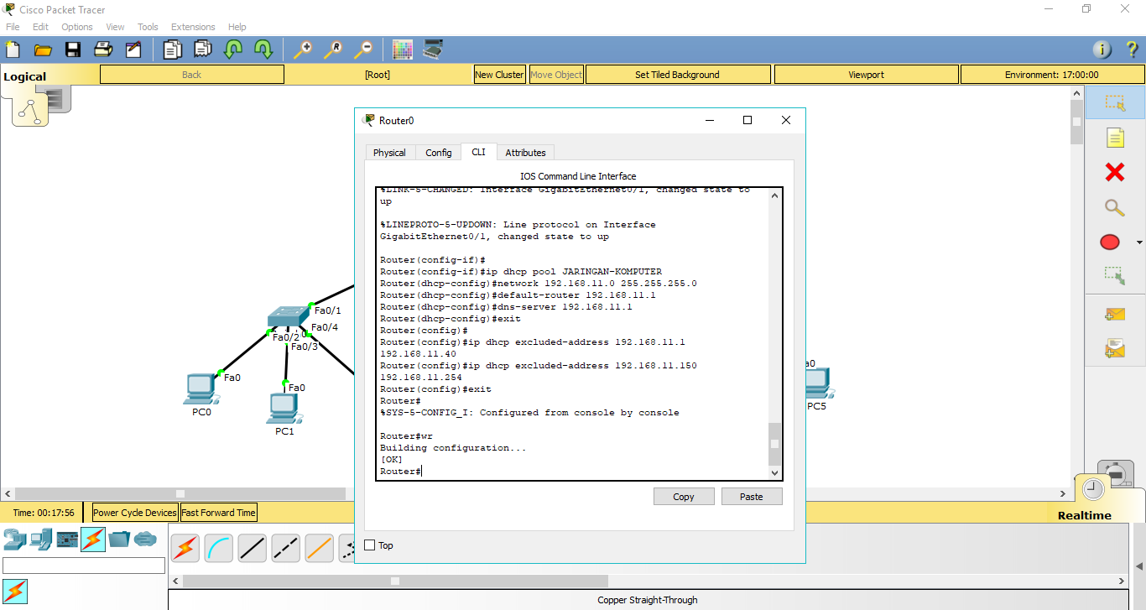Image resolution: width=1146 pixels, height=610 pixels.
Task: Click Copy button below CLI
Action: [x=684, y=497]
